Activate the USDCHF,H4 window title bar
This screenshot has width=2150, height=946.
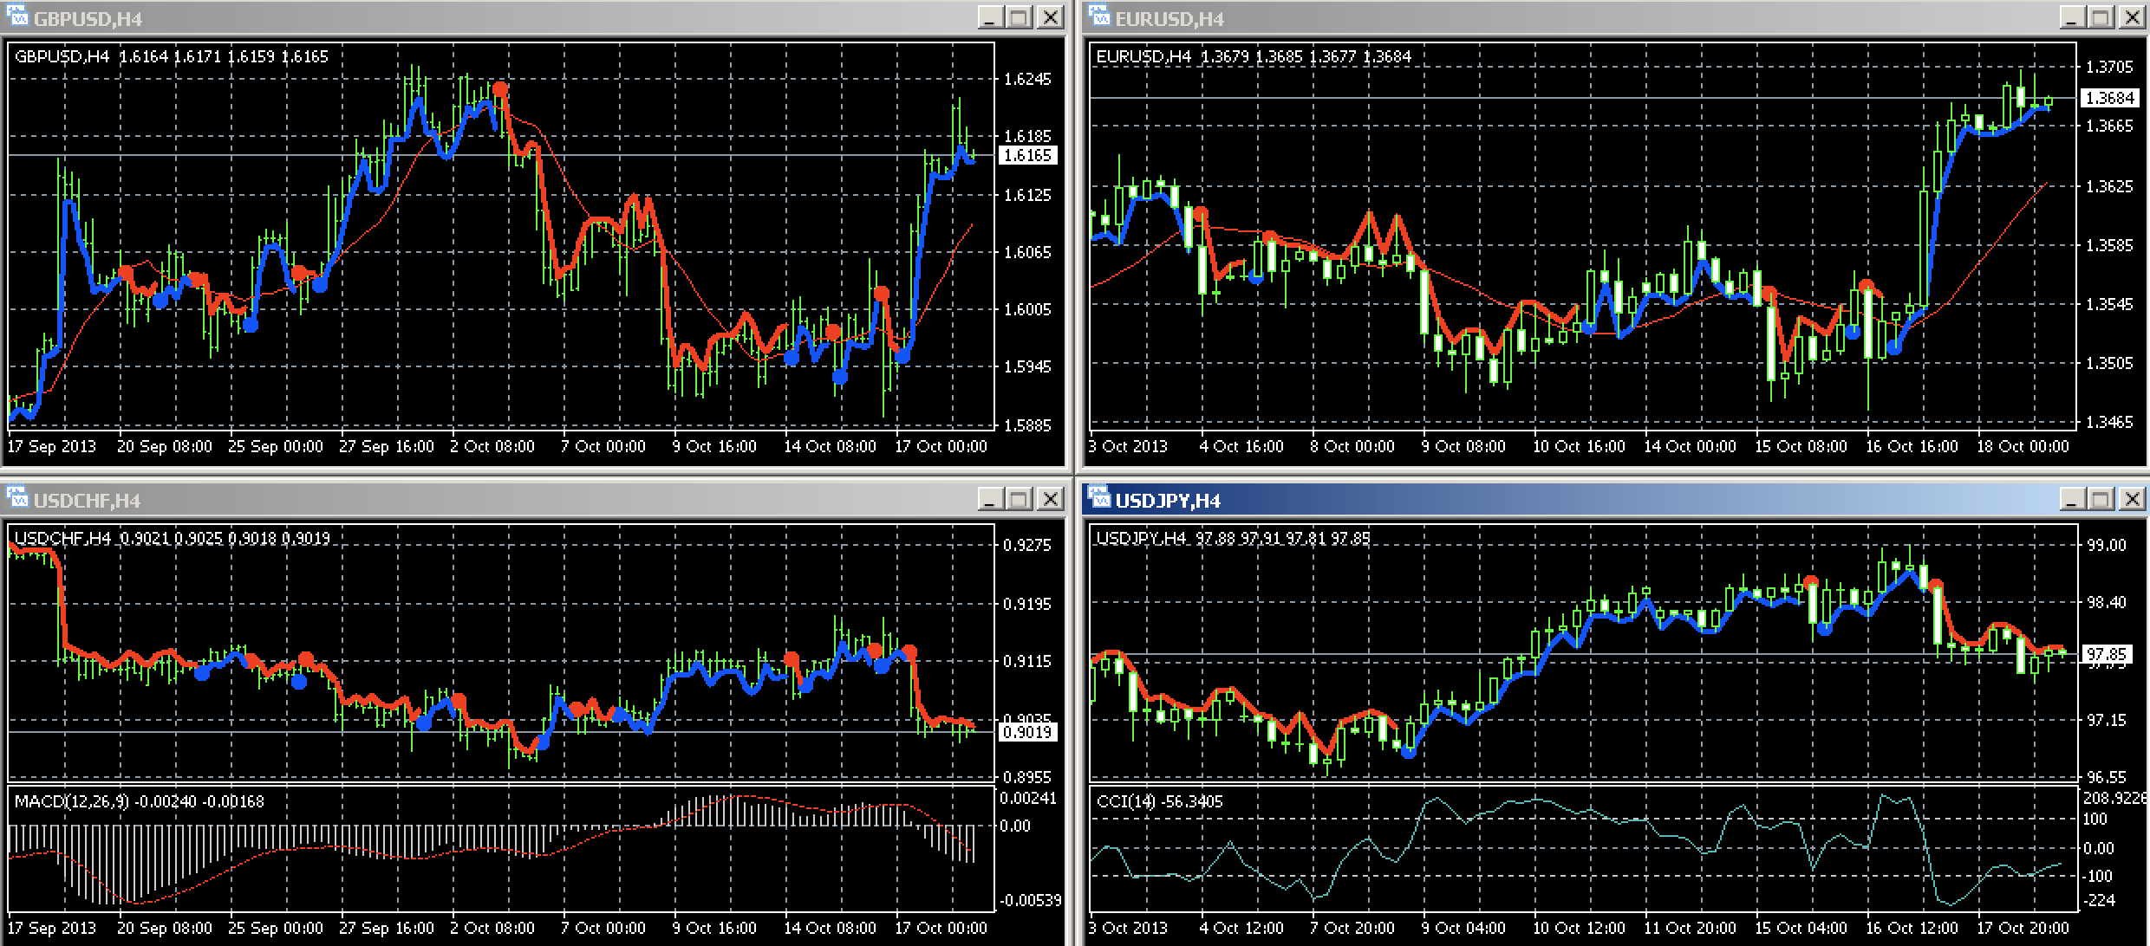(520, 499)
